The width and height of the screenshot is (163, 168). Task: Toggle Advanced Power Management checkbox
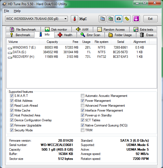[82, 106]
